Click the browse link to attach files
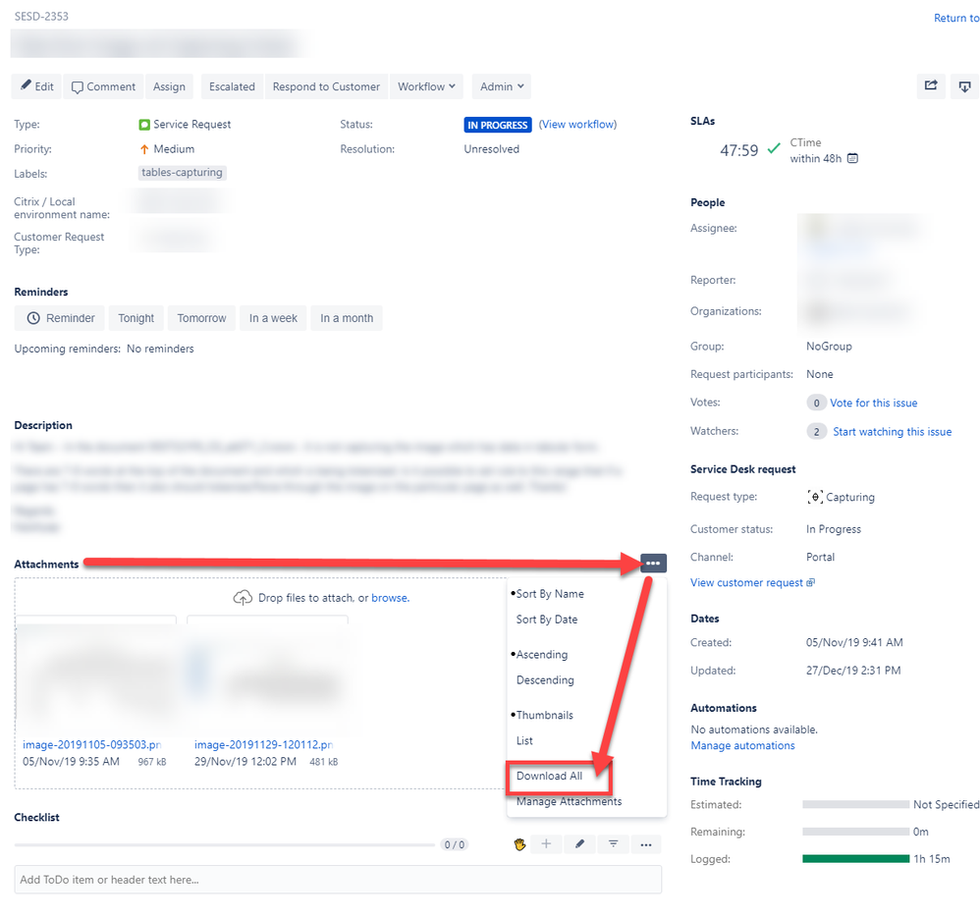Image resolution: width=980 pixels, height=918 pixels. click(x=390, y=598)
